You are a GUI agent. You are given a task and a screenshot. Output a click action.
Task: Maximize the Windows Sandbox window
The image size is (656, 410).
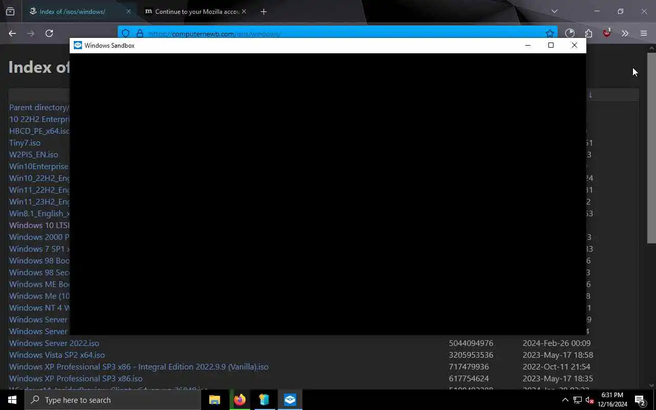(551, 45)
